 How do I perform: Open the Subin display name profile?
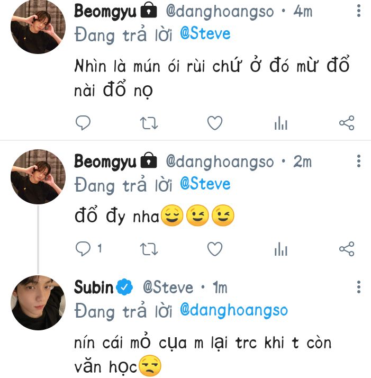[x=94, y=287]
